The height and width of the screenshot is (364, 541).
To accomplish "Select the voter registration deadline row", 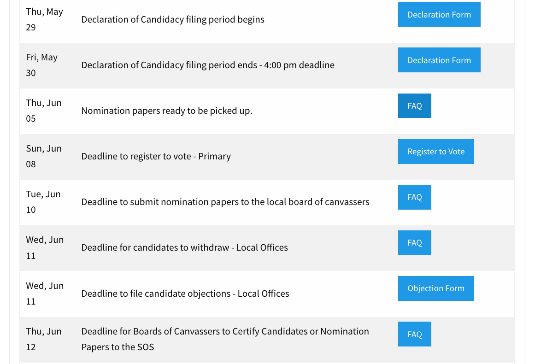I will (x=156, y=156).
